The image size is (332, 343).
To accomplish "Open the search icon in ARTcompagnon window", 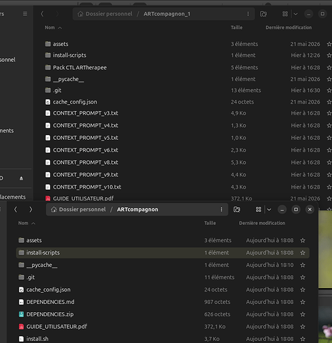I will tap(236, 209).
